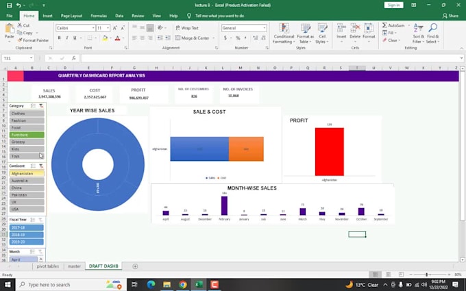Open the Sort & Filter tool
This screenshot has height=291, width=466.
tap(418, 29)
